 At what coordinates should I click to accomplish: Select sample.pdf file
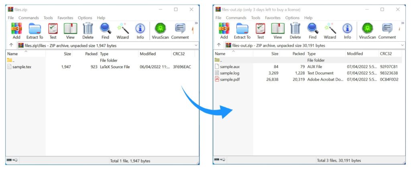point(230,79)
